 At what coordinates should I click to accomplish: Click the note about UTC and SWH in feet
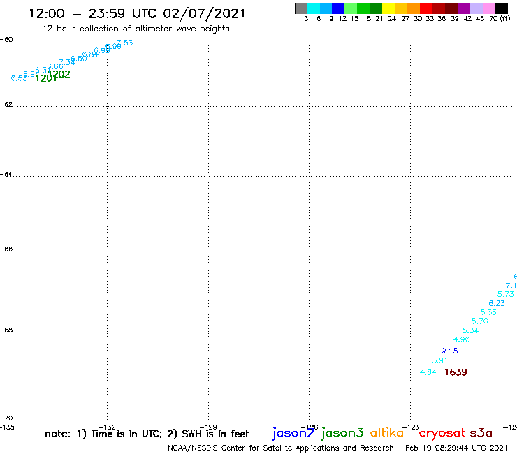(147, 434)
